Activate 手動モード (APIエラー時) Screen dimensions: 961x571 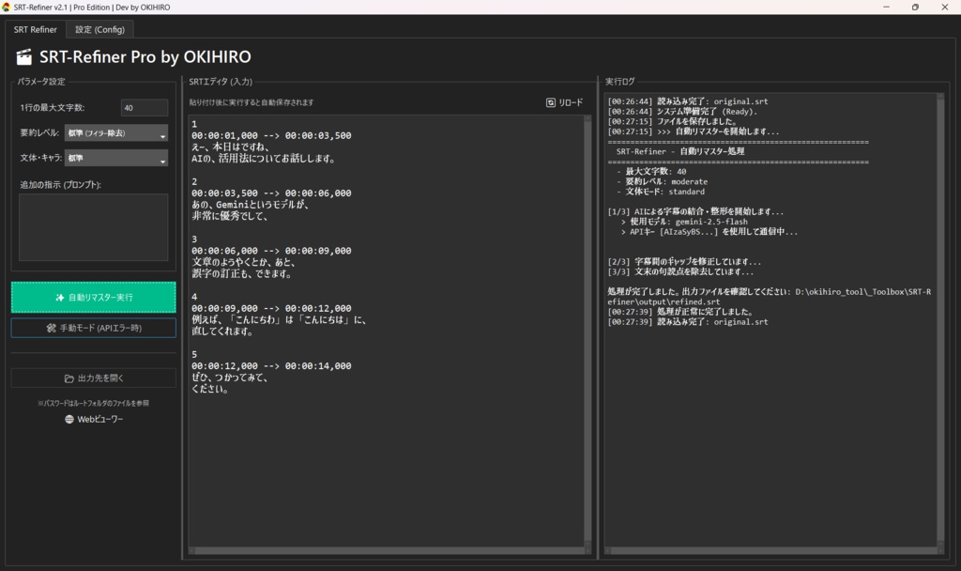(92, 326)
